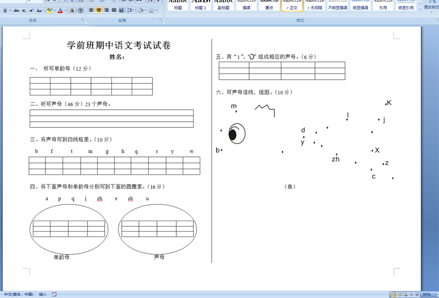Viewport: 439px width, 298px height.
Task: Click the letter zh in the dot-to-dot
Action: [335, 159]
